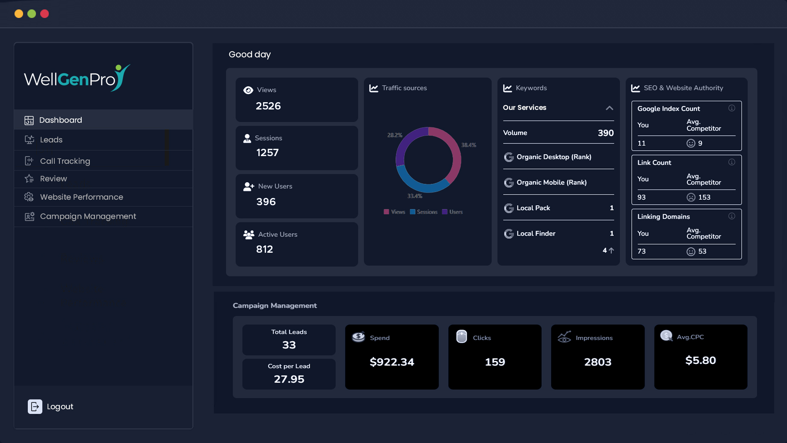Click the green window control dot

tap(32, 14)
